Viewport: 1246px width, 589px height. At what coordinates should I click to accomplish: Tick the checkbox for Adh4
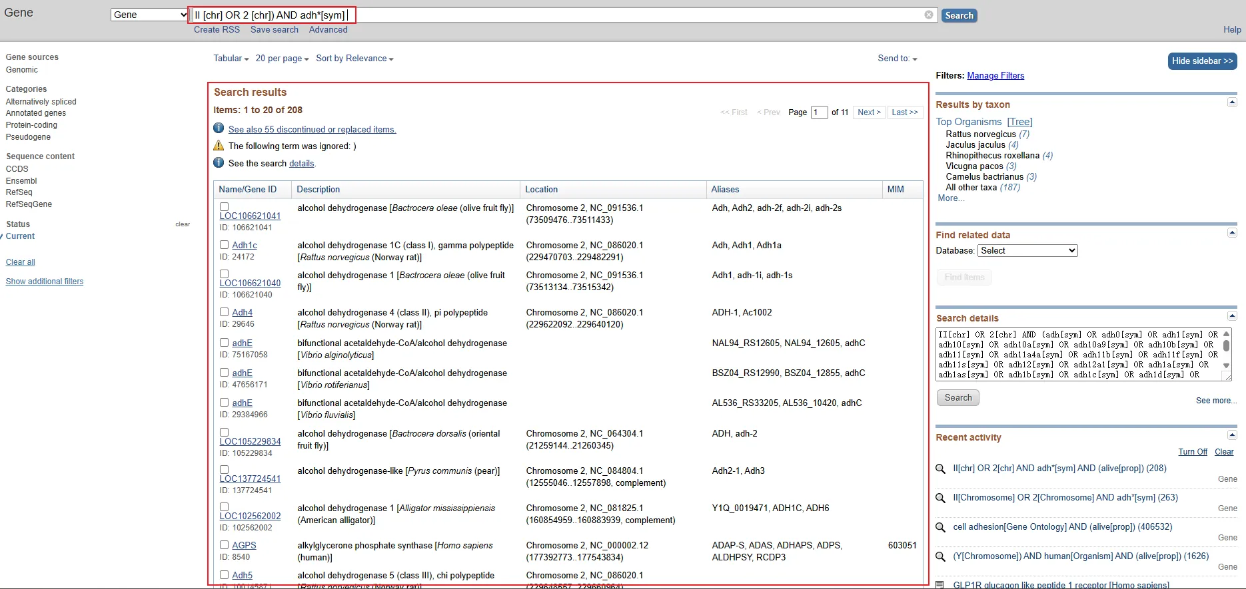click(225, 312)
